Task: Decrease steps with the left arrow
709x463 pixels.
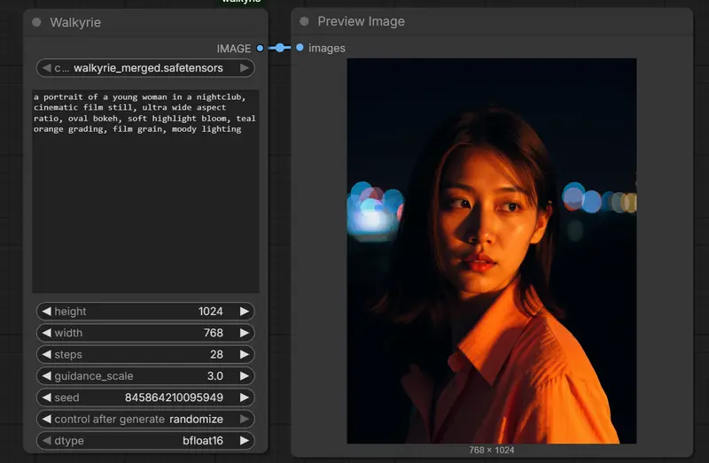Action: point(46,355)
